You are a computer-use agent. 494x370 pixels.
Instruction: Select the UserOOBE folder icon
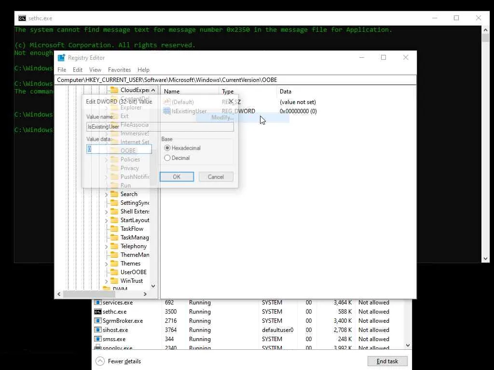tap(114, 272)
